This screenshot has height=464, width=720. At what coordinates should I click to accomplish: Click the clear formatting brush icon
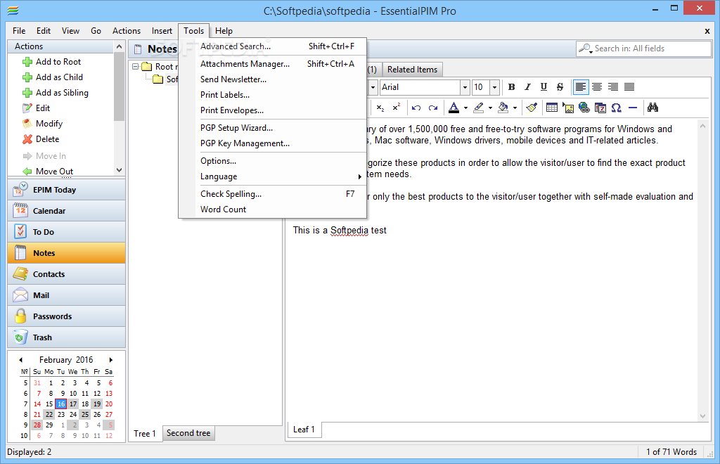coord(532,108)
